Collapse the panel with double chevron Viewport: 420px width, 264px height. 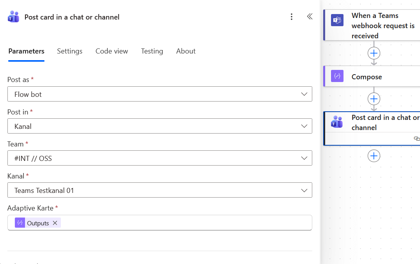(x=310, y=16)
